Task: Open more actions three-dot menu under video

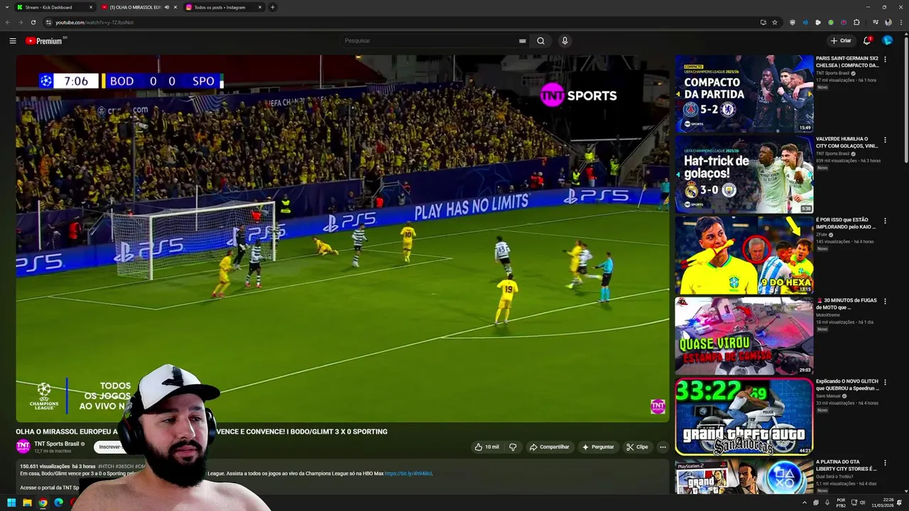Action: tap(663, 447)
